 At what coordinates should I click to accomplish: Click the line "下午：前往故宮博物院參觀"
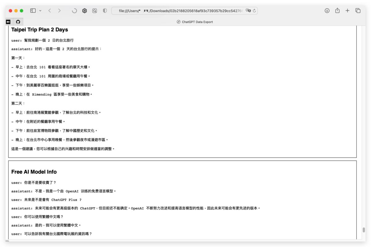[54, 131]
